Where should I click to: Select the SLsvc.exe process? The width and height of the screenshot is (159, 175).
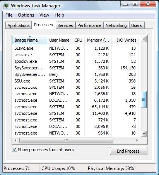pos(75,48)
